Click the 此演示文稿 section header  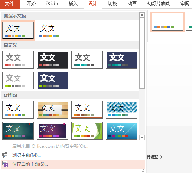(x=70, y=16)
